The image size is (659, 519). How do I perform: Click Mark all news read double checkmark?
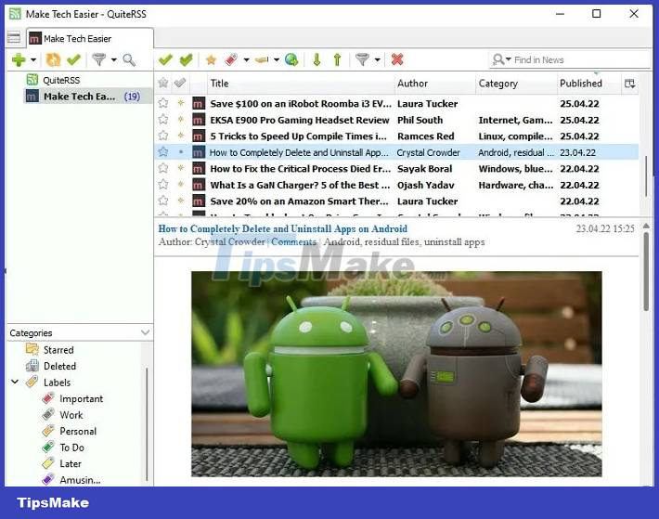[186, 60]
